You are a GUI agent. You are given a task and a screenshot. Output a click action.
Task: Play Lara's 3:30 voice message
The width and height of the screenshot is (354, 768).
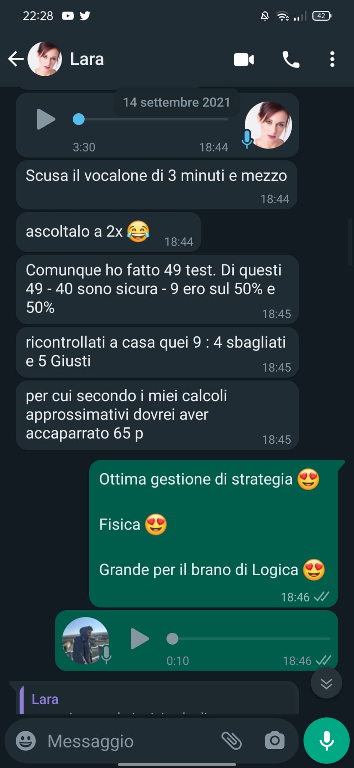[x=46, y=119]
